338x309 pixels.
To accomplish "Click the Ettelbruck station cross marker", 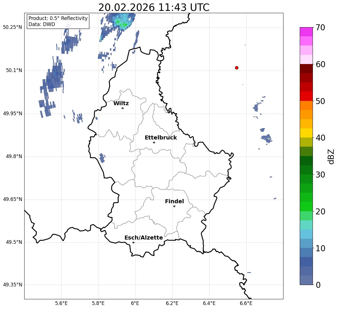I will [x=154, y=142].
